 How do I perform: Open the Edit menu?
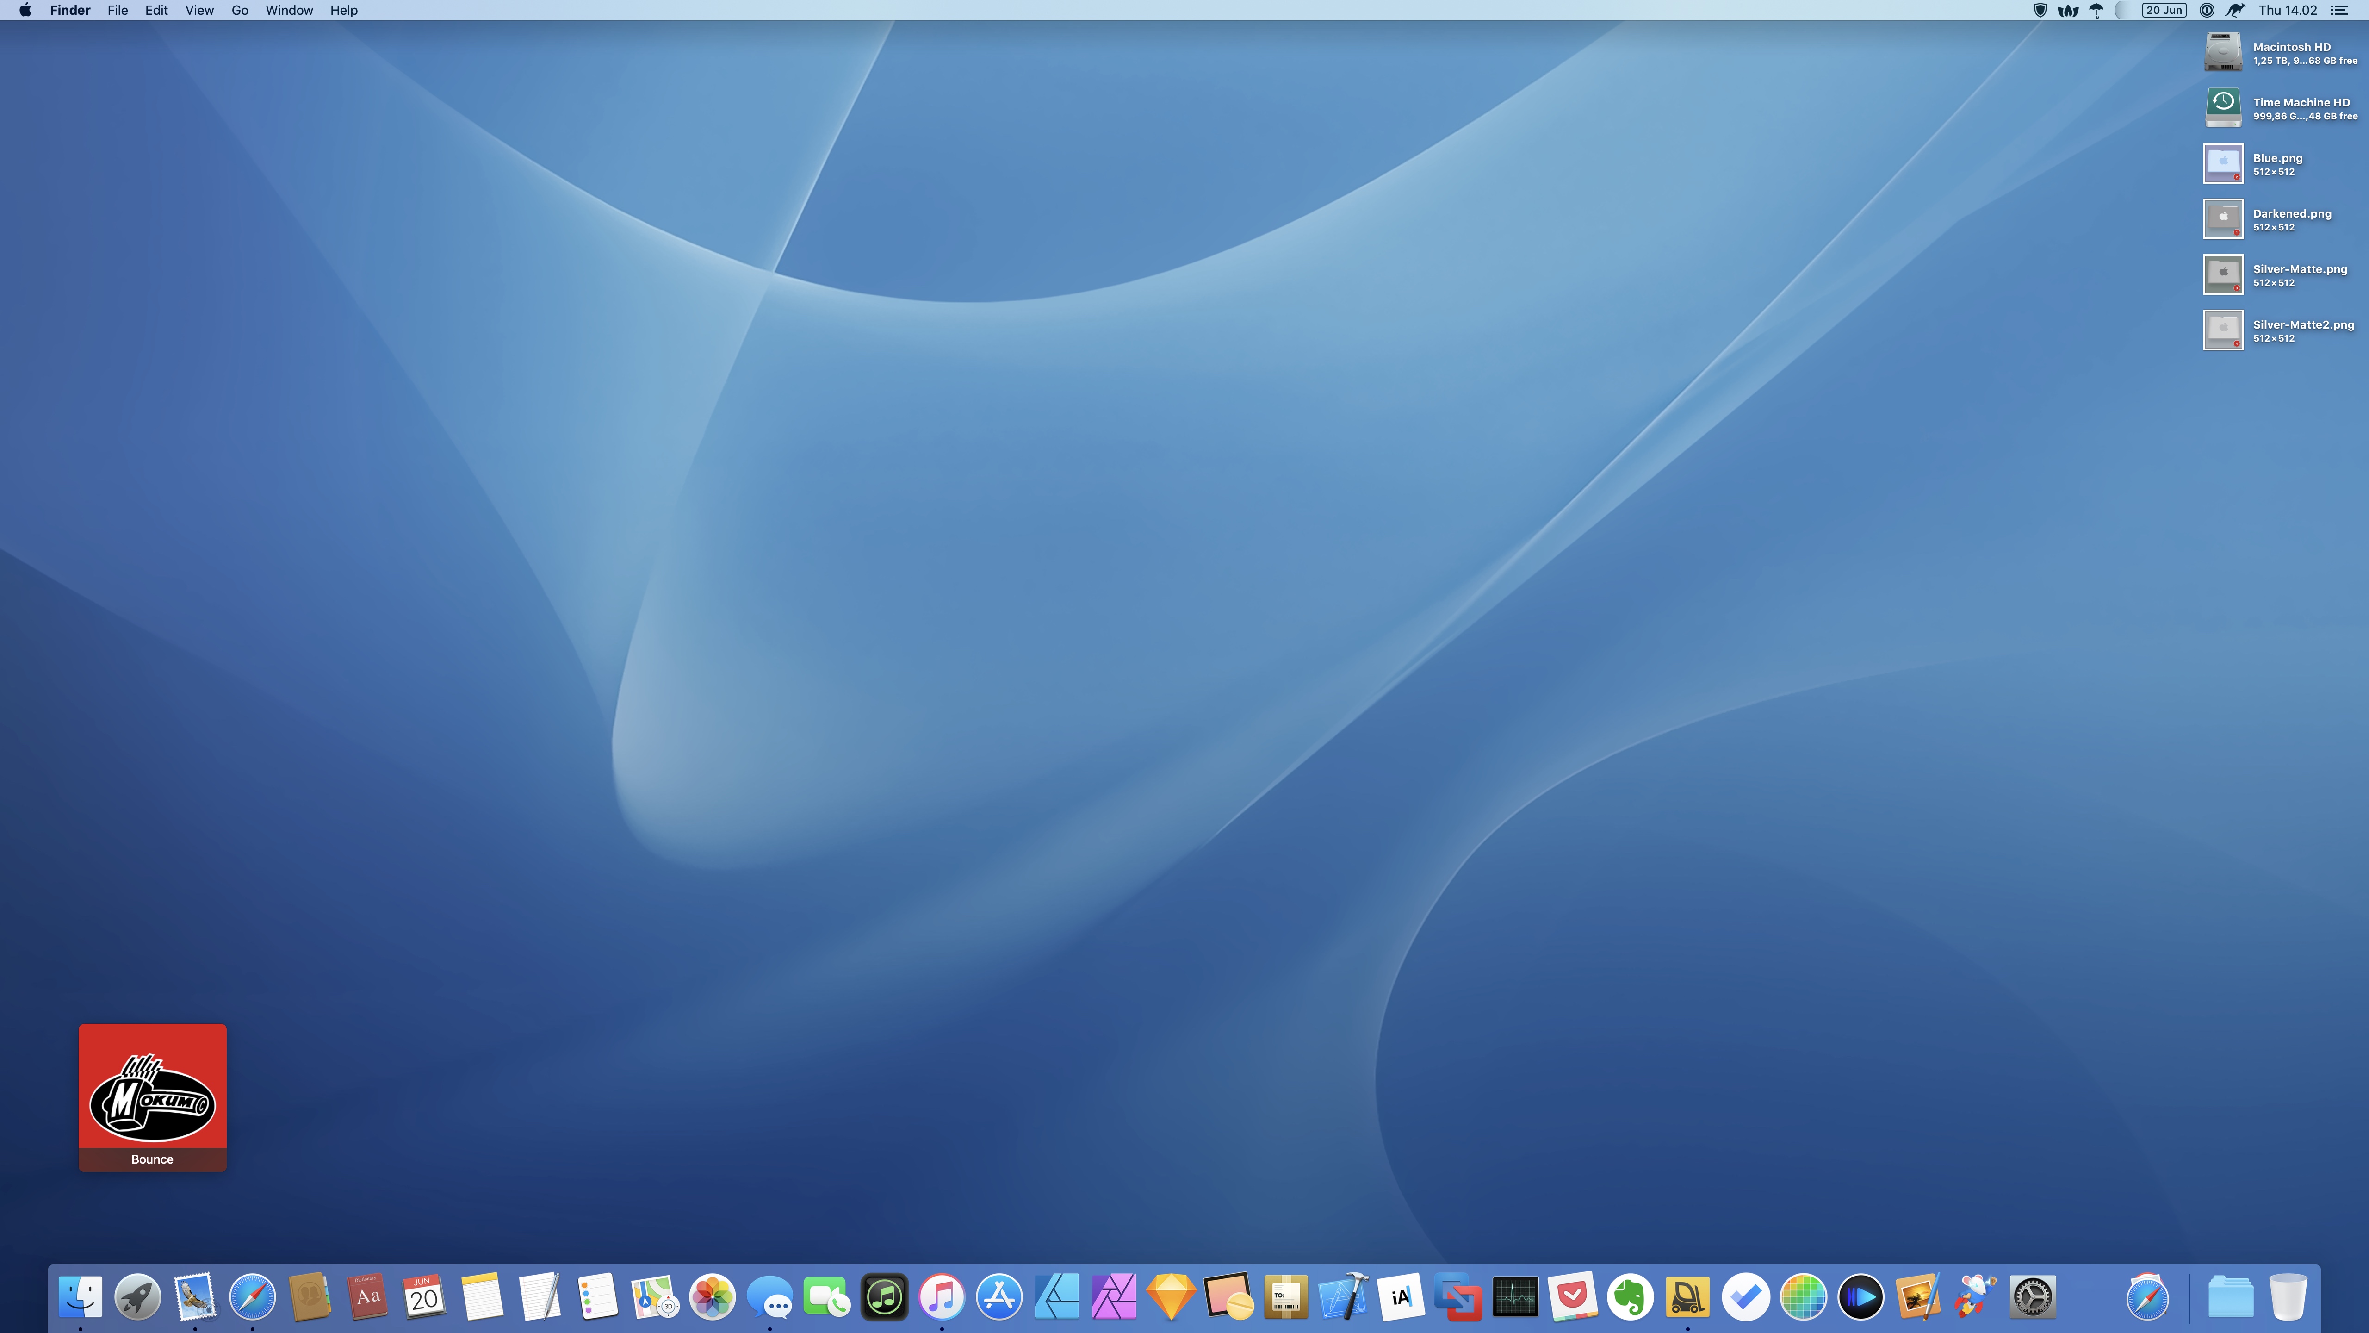(x=156, y=10)
